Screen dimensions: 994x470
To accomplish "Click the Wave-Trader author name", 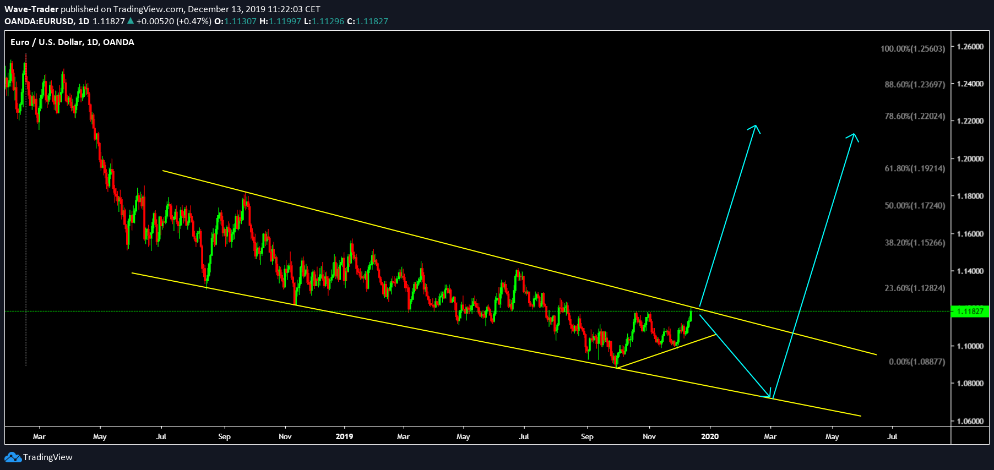I will click(x=31, y=9).
